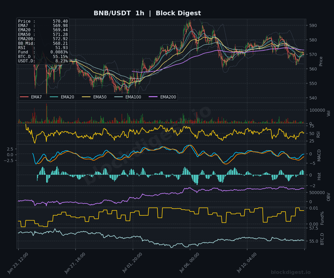The width and height of the screenshot is (334, 278).
Task: Click the MACD axis title
Action: coord(319,155)
